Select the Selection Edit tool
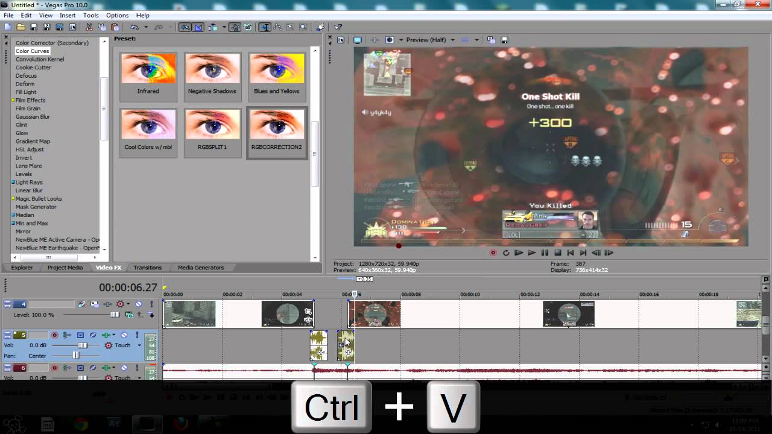Image resolution: width=772 pixels, height=434 pixels. [290, 27]
